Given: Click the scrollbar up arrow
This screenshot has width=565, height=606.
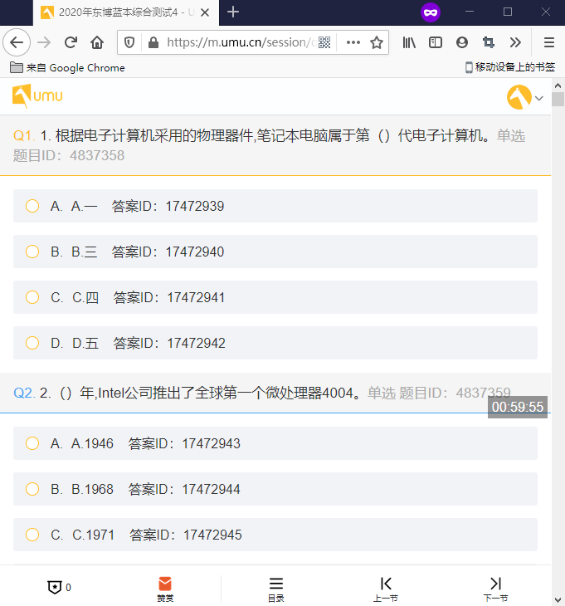Looking at the screenshot, I should click(x=558, y=86).
